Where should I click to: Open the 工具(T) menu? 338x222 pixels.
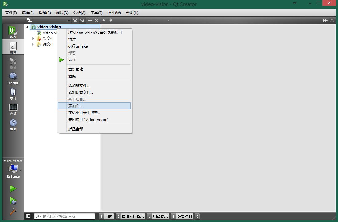[96, 13]
